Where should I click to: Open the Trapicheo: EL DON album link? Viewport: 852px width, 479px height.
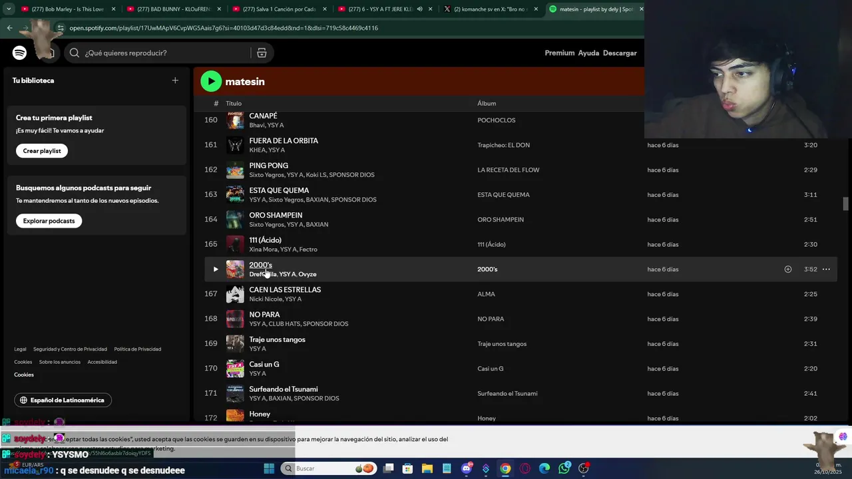(503, 145)
